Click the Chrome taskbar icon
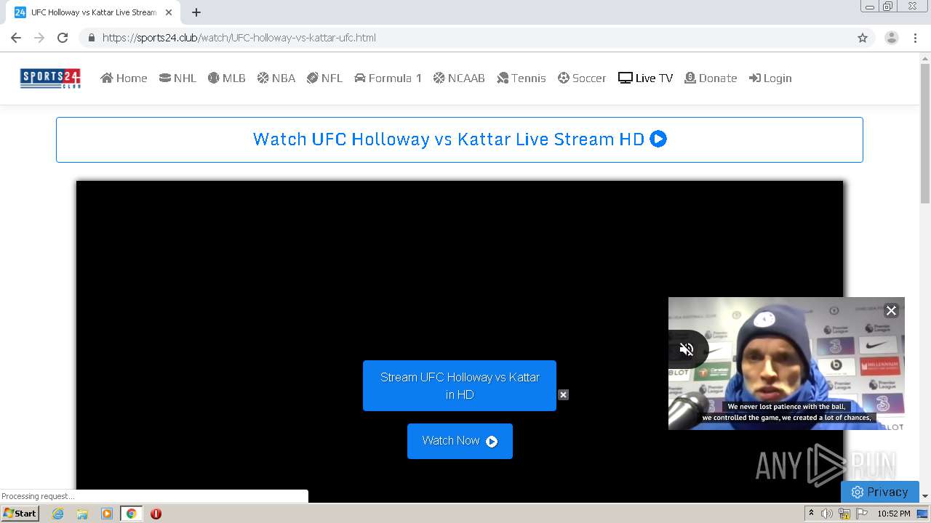Screen dimensions: 931x523 (132, 514)
